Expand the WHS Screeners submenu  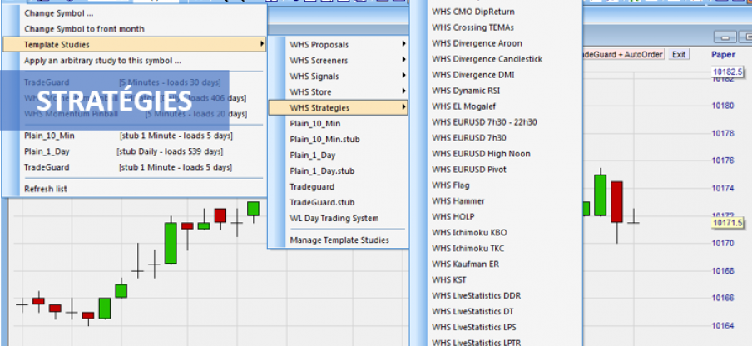[338, 61]
